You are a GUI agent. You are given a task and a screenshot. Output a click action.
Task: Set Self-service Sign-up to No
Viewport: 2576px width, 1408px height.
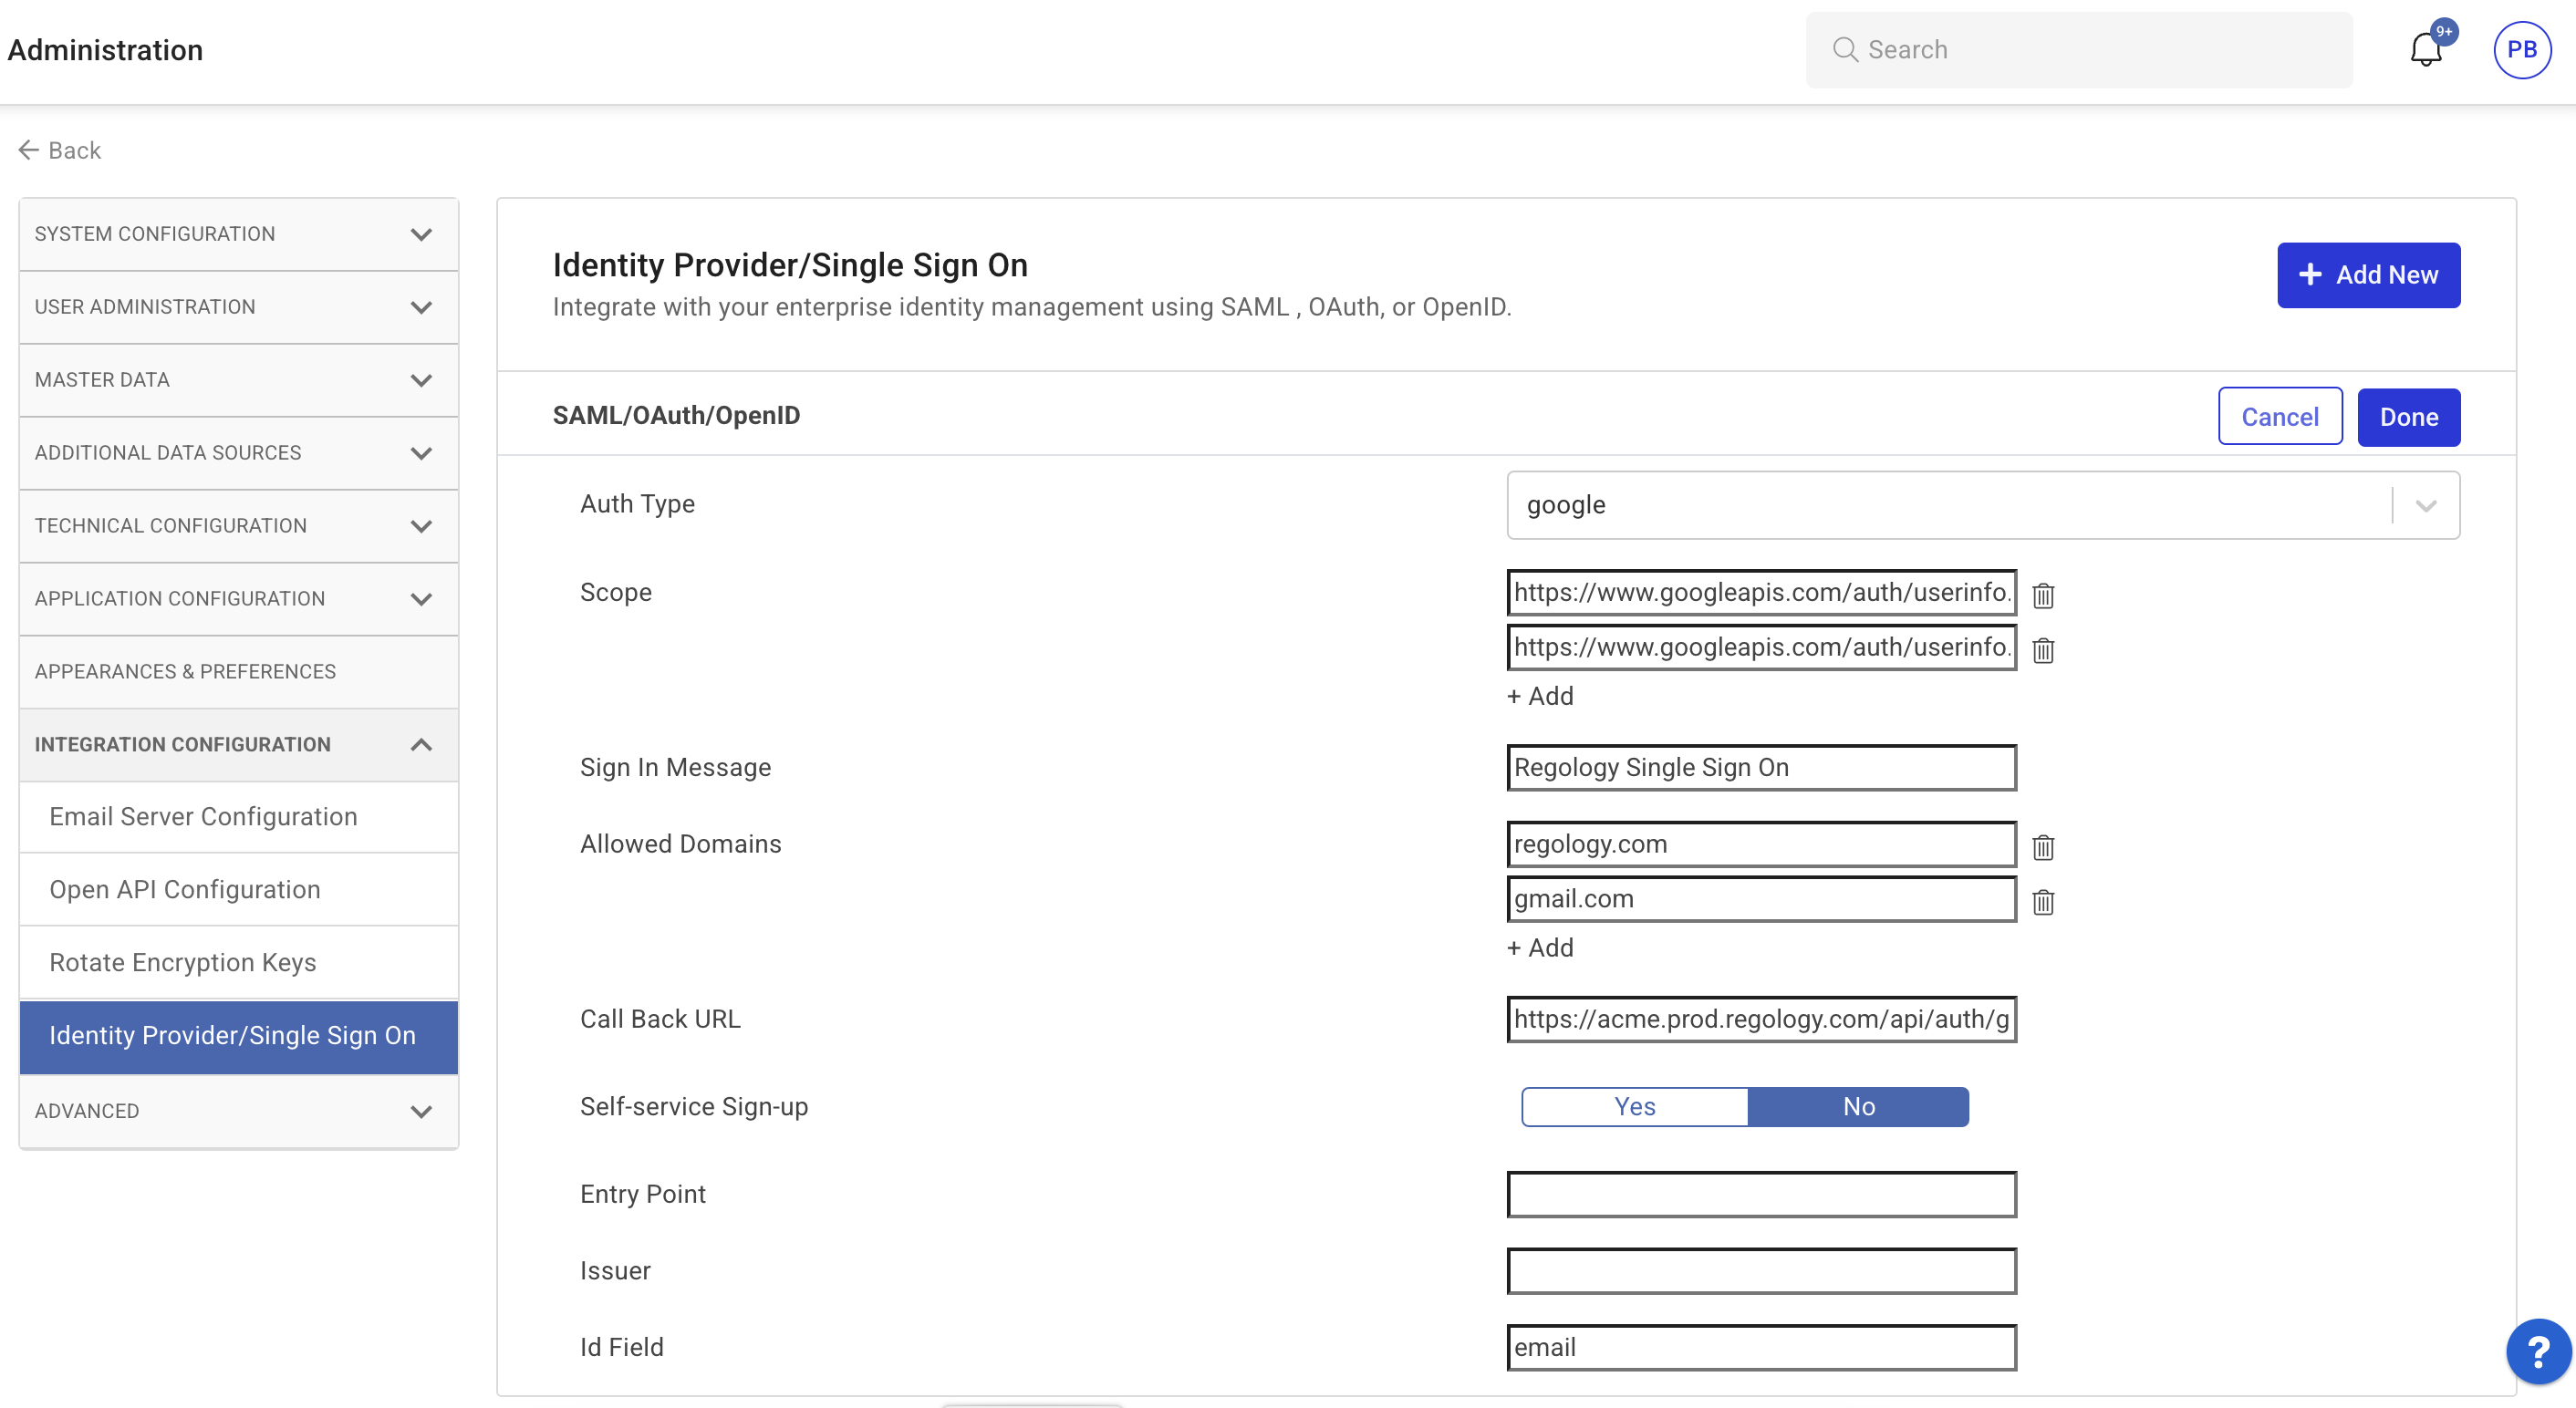[1858, 1106]
